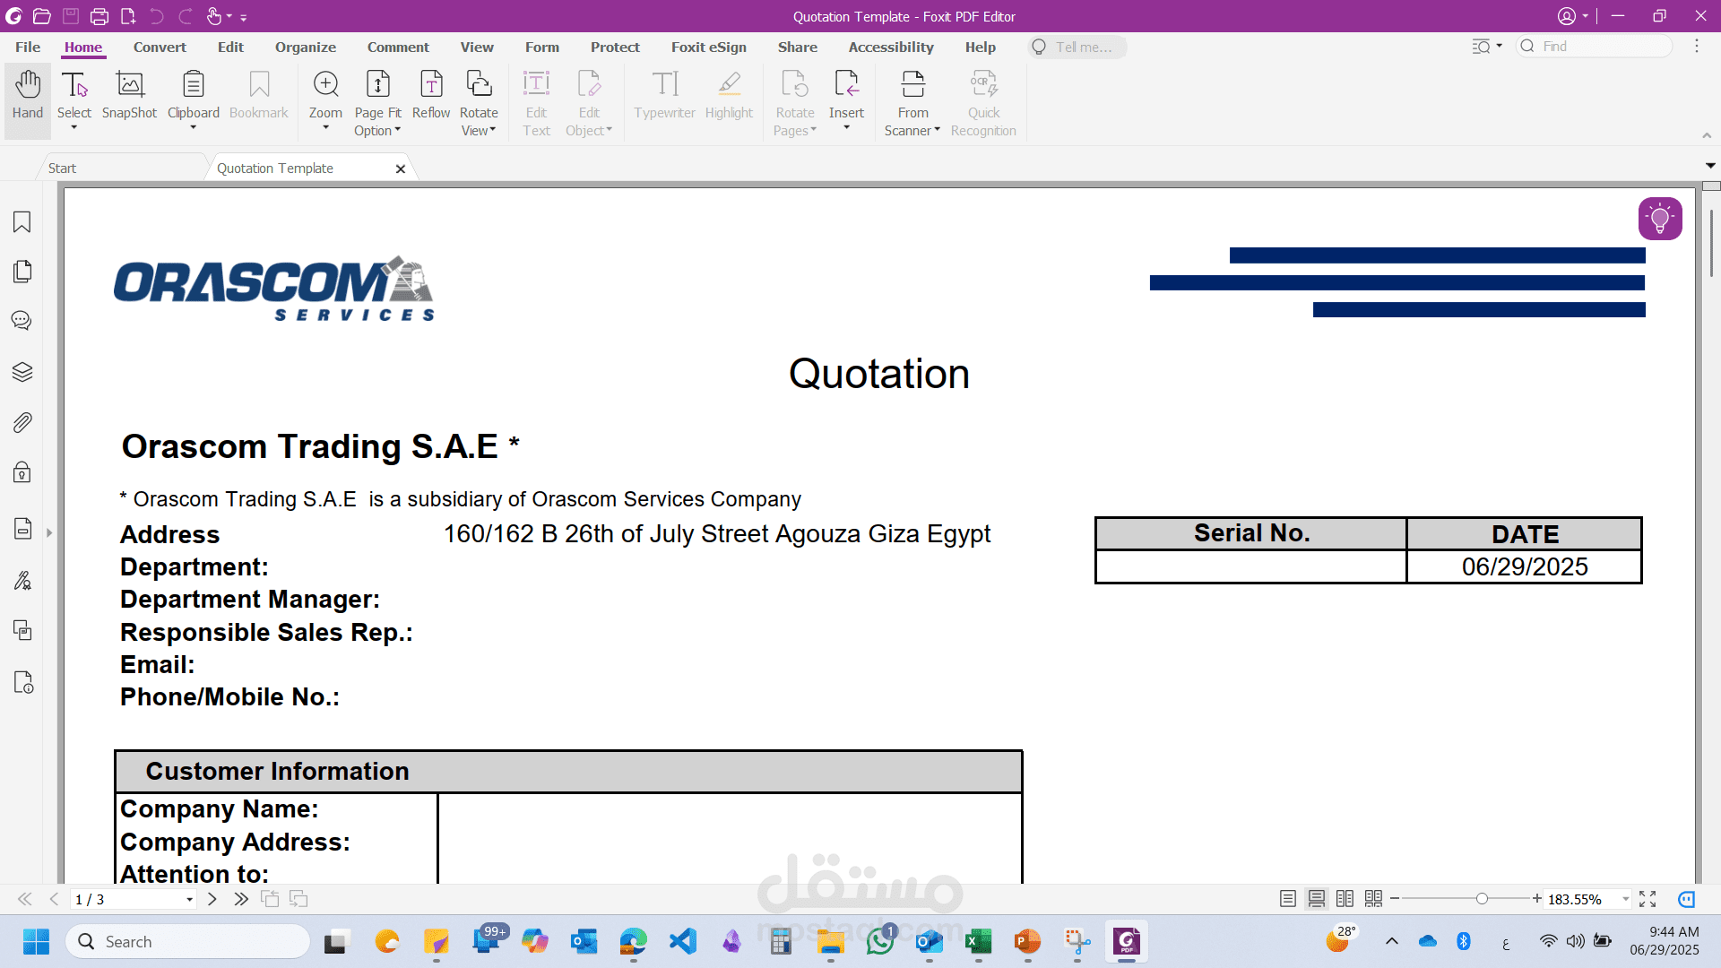
Task: Click the Tell me search box
Action: pyautogui.click(x=1077, y=47)
